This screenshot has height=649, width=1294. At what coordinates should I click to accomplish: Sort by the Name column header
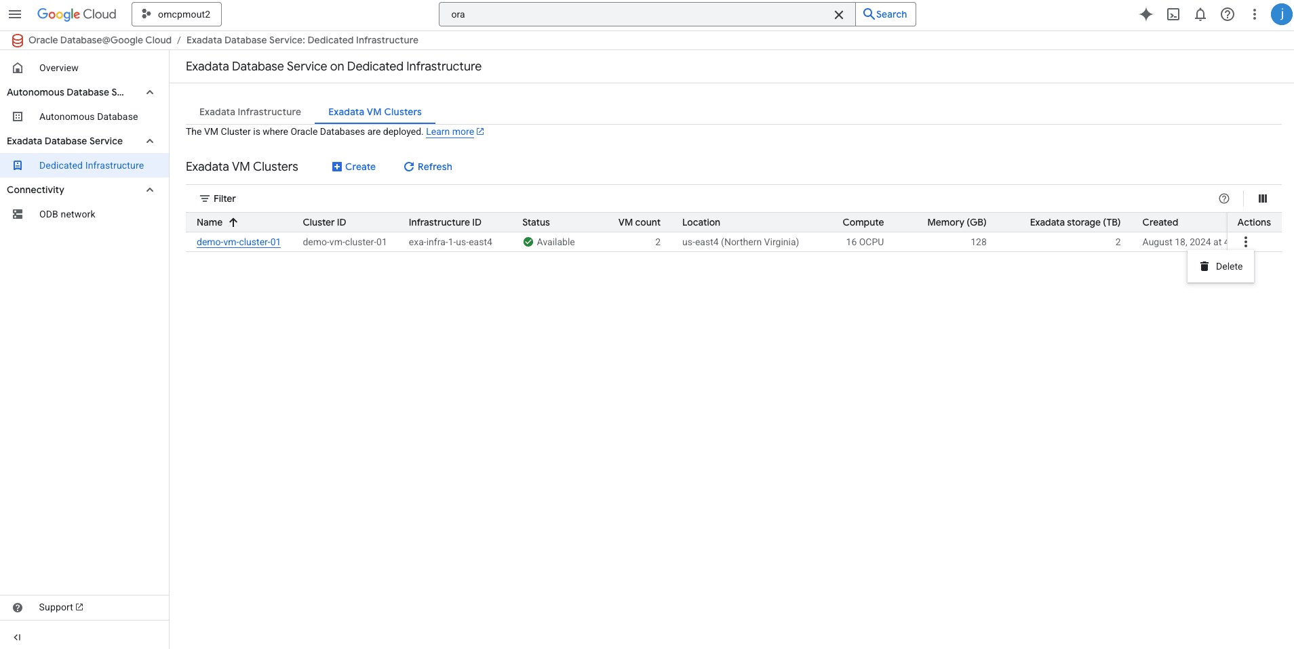pos(210,222)
